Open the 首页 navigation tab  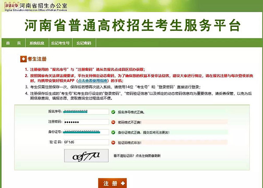click(x=13, y=43)
